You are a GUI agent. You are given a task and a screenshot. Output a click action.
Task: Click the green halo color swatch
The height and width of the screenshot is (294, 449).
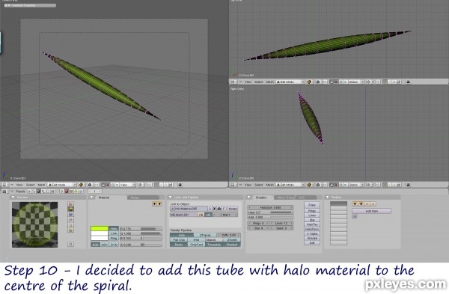pos(100,228)
